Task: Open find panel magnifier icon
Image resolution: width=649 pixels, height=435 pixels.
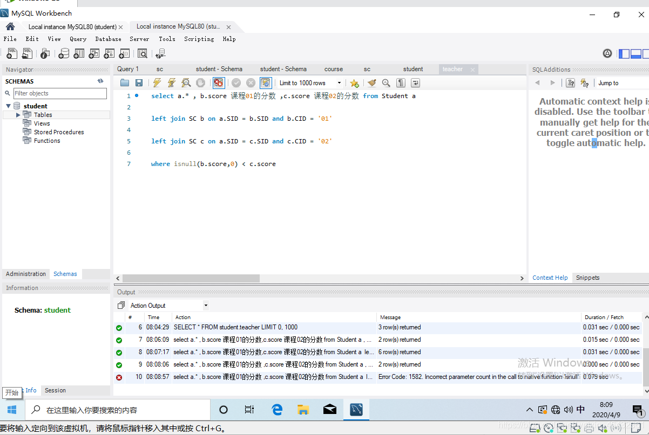Action: point(386,83)
